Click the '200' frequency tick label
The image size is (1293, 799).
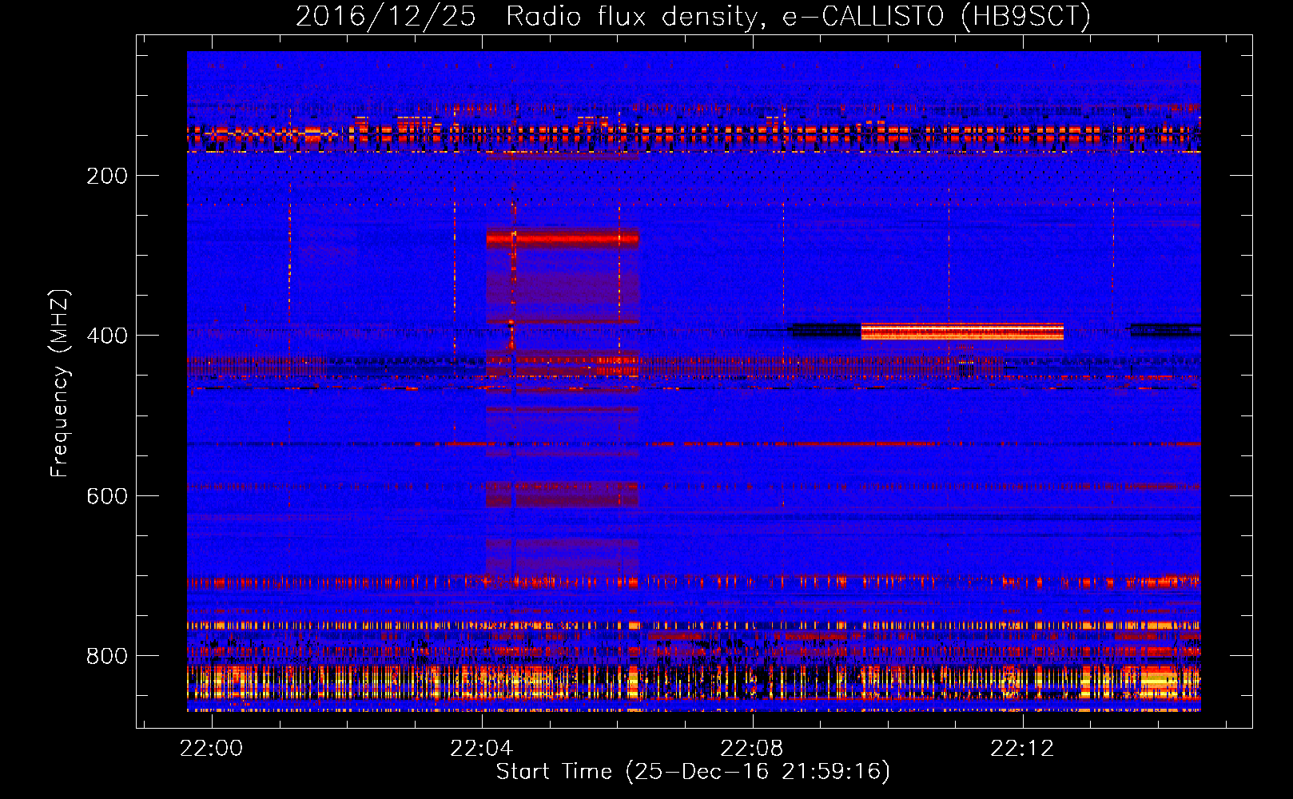[x=107, y=176]
